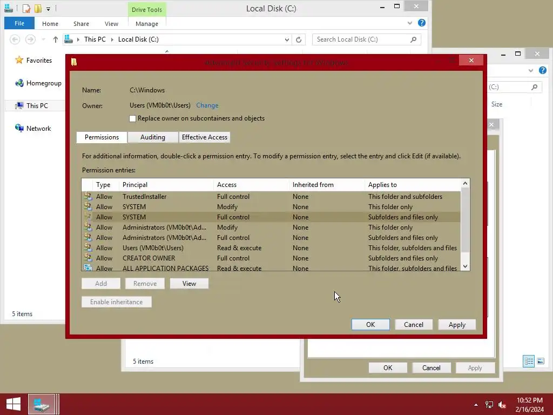Click File Explorer taskbar icon
The width and height of the screenshot is (553, 415).
point(42,404)
